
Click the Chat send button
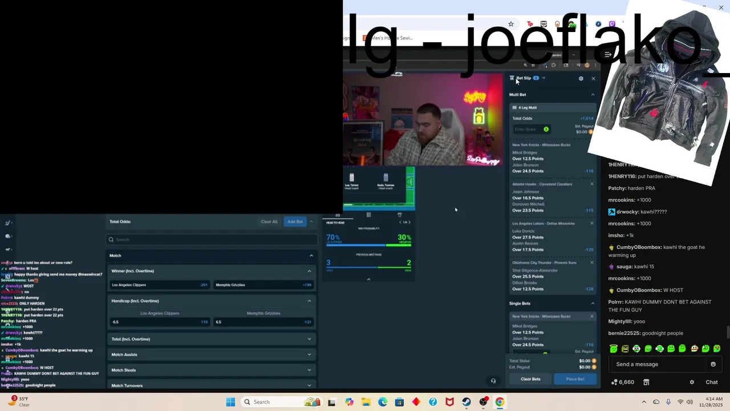[712, 382]
